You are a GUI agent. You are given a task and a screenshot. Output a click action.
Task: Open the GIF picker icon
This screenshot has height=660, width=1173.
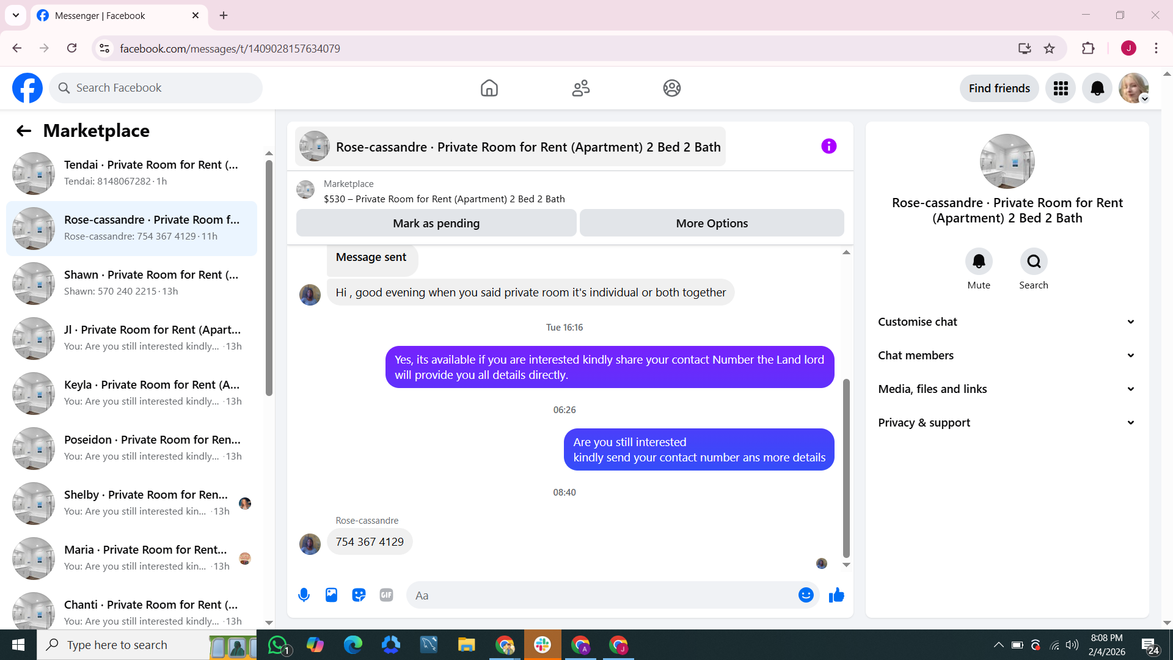point(386,595)
